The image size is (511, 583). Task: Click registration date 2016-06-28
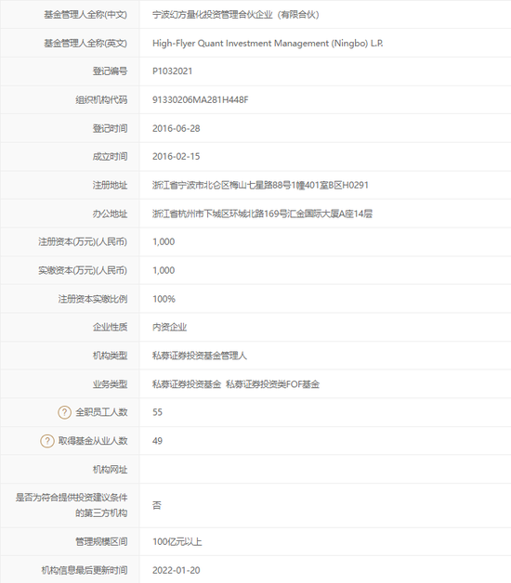click(x=176, y=128)
